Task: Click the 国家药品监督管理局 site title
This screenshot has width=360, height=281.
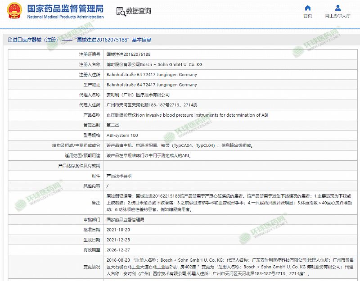Action: [65, 9]
